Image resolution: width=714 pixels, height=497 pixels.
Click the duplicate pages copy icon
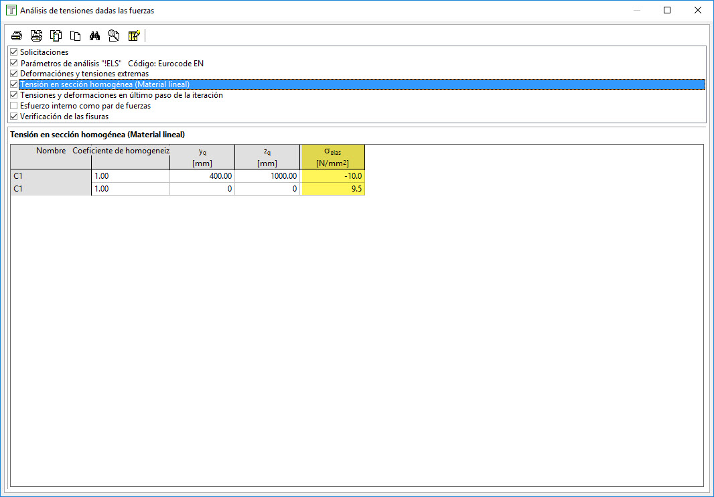tap(76, 36)
